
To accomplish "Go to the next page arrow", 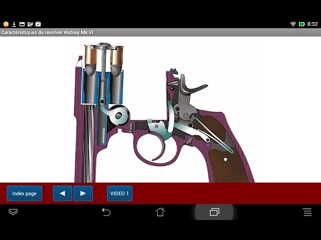I will coord(83,193).
